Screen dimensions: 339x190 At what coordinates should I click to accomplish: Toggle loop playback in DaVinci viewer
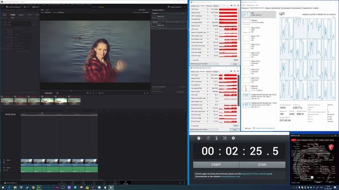coord(103,93)
